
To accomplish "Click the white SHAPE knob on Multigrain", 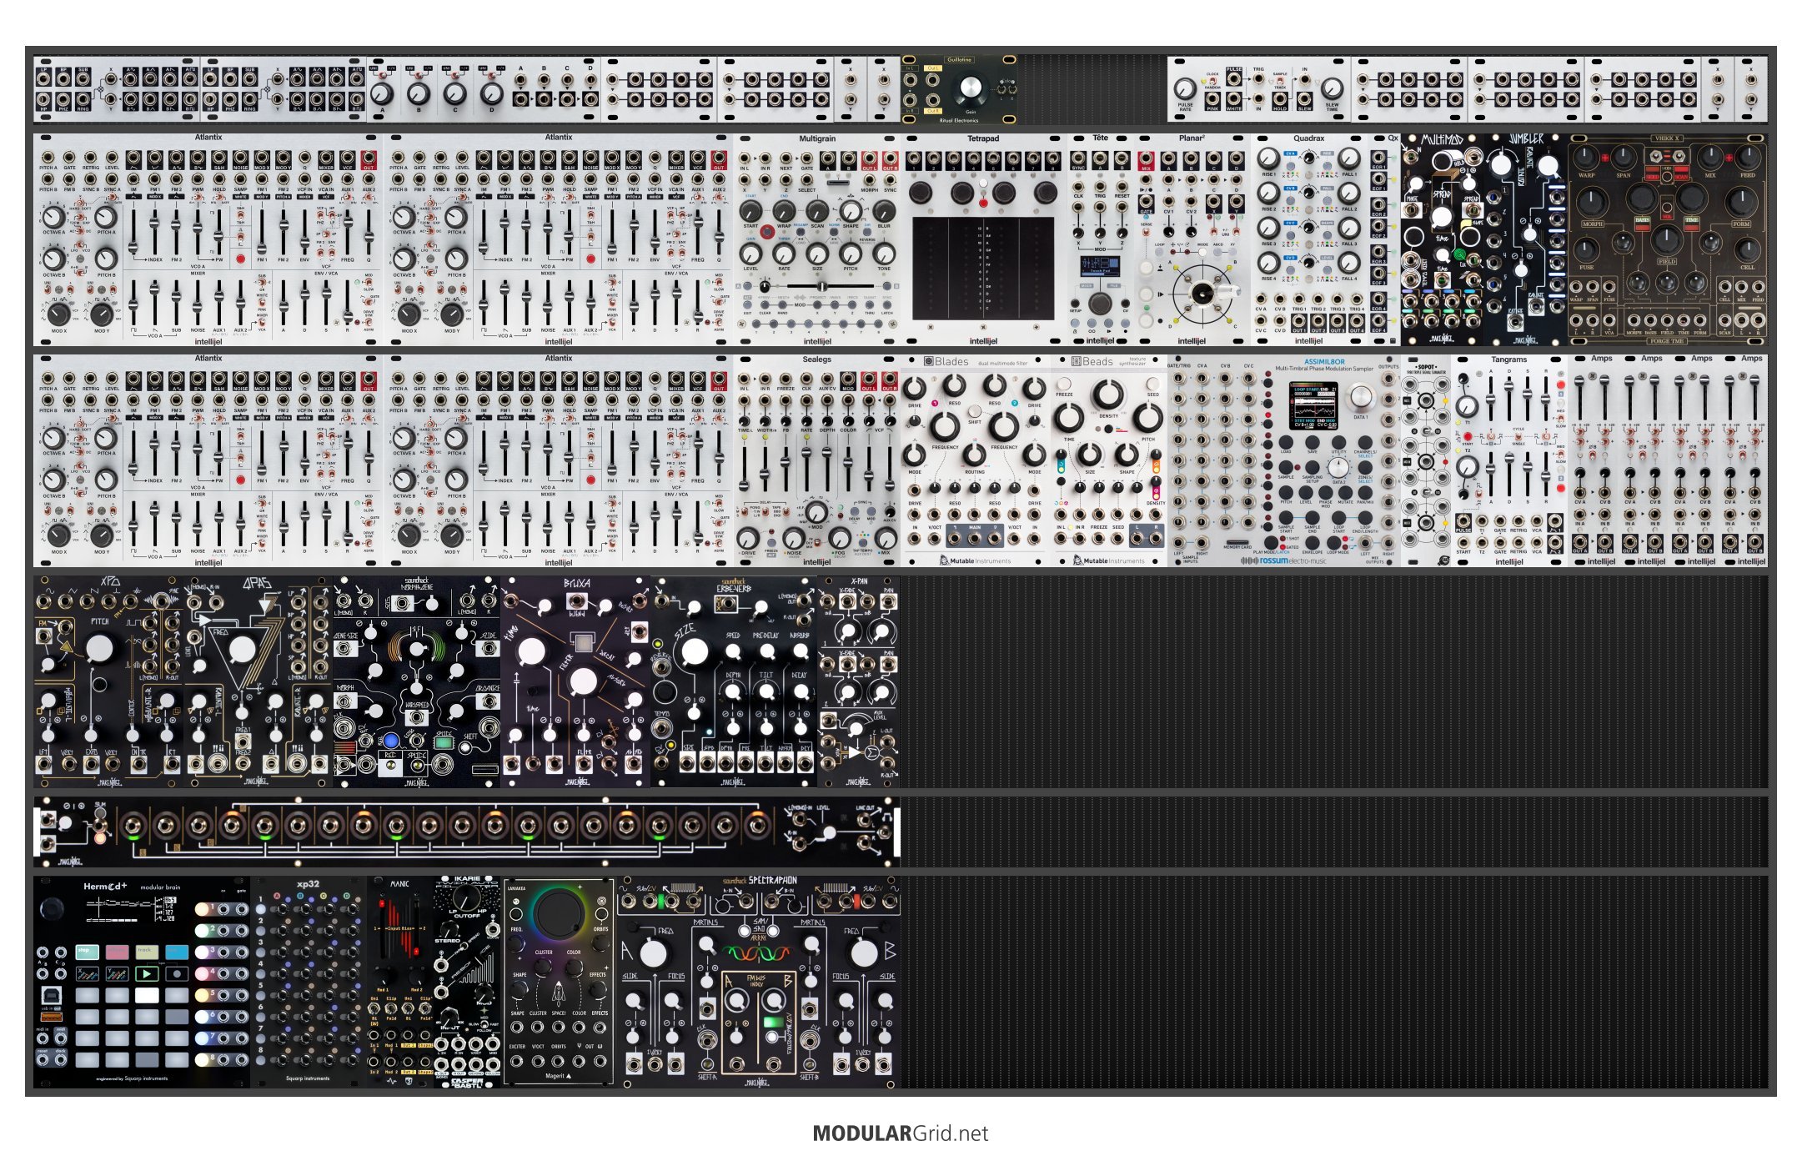I will [850, 211].
